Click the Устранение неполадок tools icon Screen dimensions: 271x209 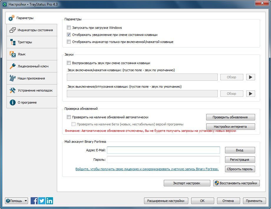pyautogui.click(x=12, y=90)
